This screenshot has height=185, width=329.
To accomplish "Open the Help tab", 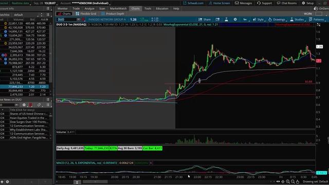I will (176, 9).
